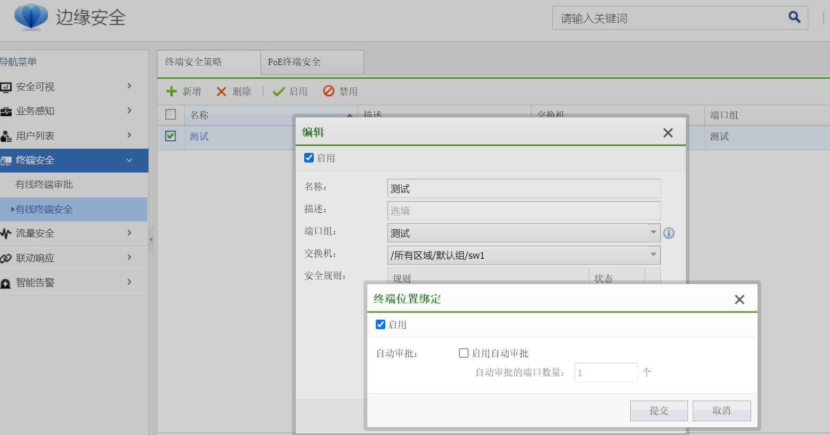Click the red X 删除 icon
Screen dimensions: 830x435
click(222, 92)
